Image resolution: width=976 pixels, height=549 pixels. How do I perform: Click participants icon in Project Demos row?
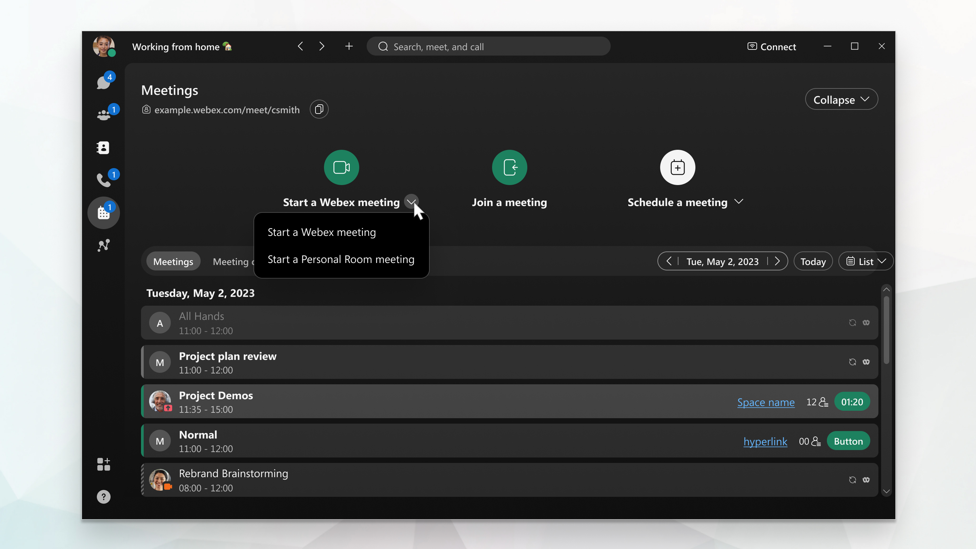[823, 402]
